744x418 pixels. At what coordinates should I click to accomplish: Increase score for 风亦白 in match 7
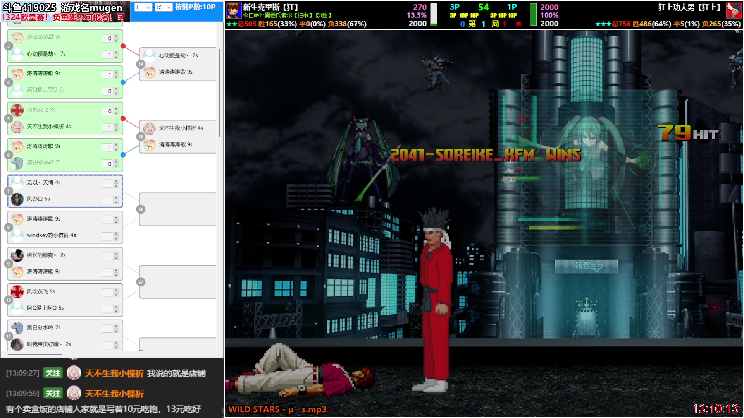click(116, 198)
